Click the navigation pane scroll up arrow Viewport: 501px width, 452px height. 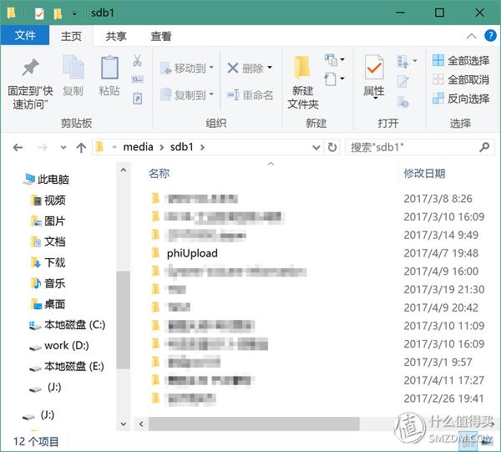(x=124, y=170)
